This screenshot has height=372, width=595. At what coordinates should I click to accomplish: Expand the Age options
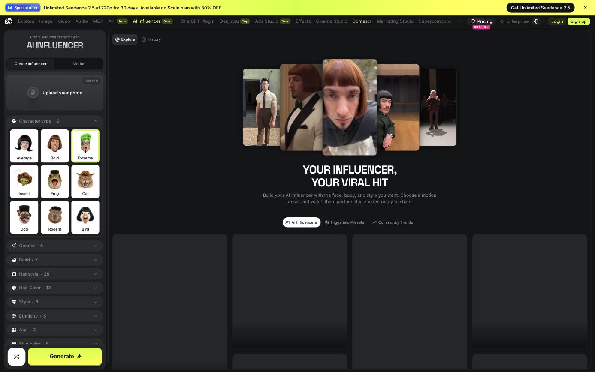point(54,330)
